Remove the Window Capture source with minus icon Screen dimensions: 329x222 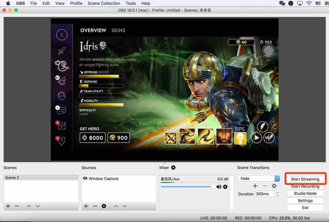coord(95,206)
